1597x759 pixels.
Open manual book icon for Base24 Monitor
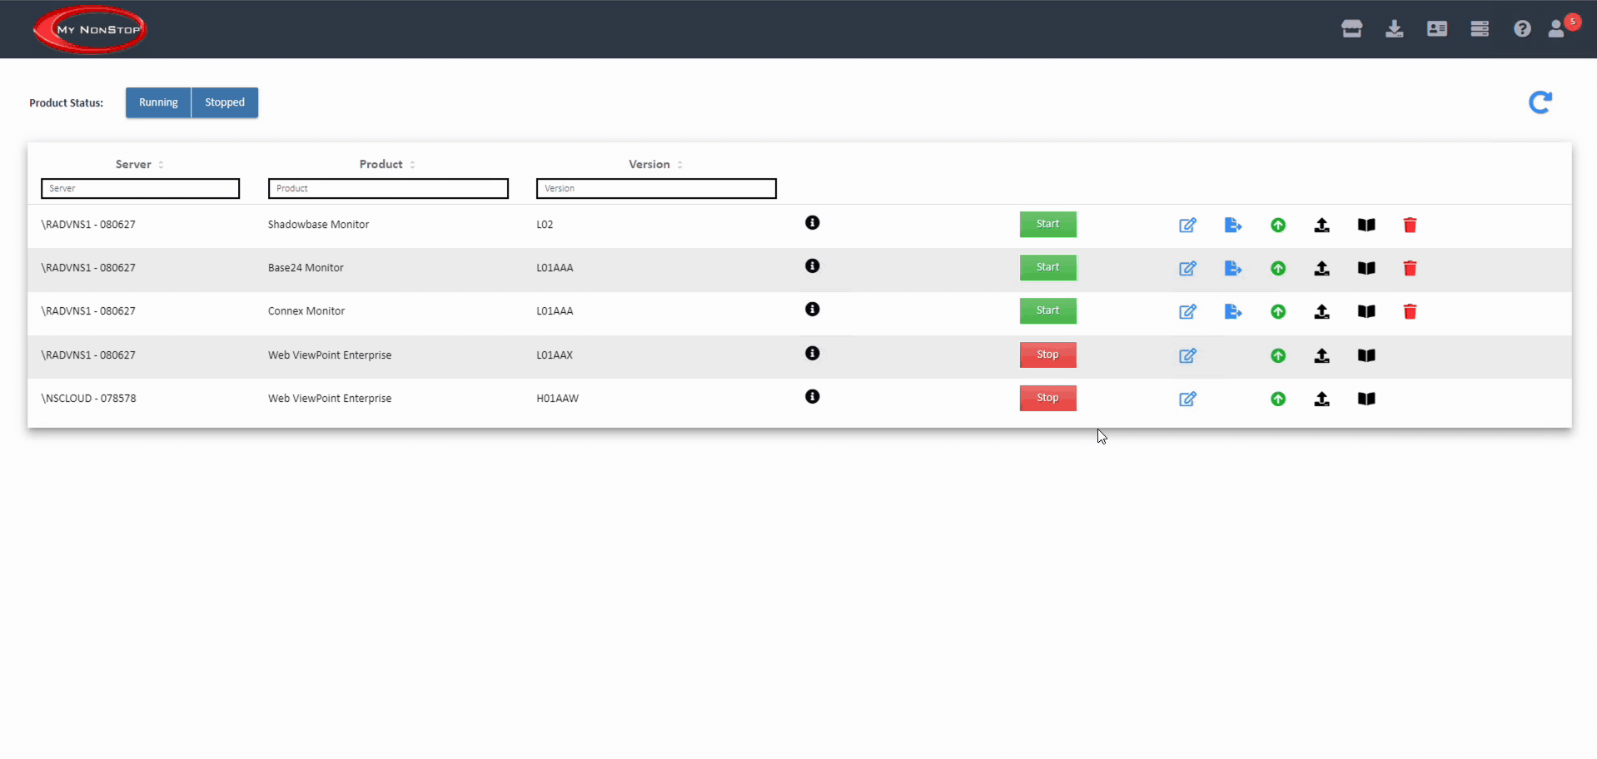pyautogui.click(x=1366, y=268)
